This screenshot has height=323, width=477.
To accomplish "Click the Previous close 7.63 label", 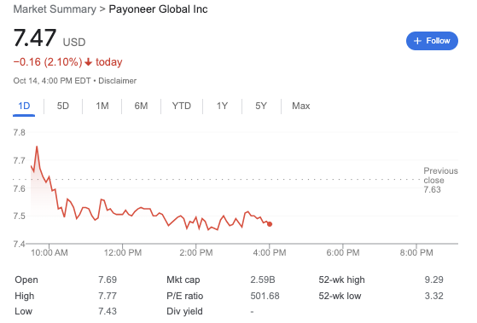I will coord(440,180).
